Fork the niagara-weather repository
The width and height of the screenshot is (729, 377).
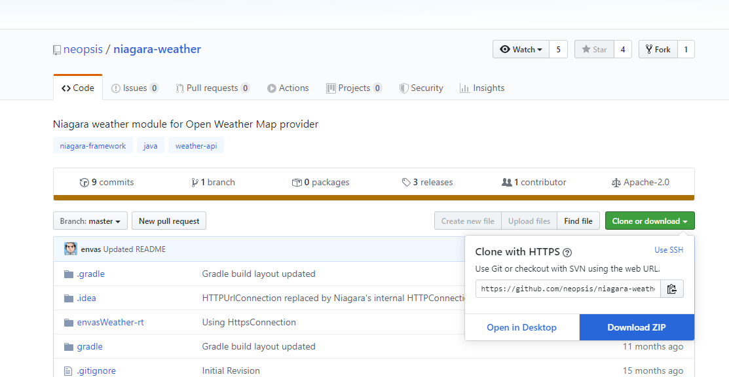tap(658, 48)
